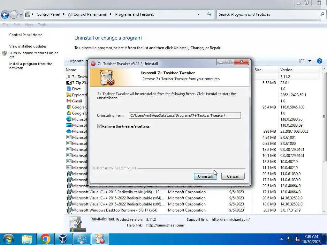This screenshot has height=245, width=327.
Task: Select the 7+ Taskbar Tweaker program icon
Action: tap(69, 77)
